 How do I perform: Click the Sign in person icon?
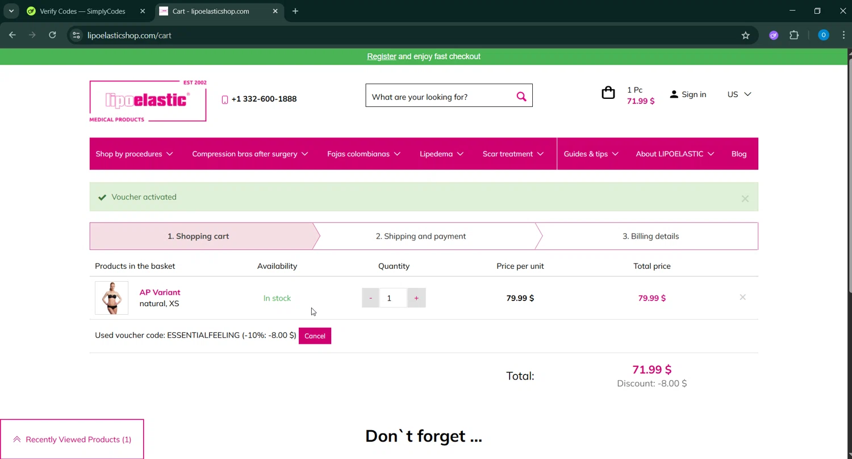pyautogui.click(x=674, y=94)
